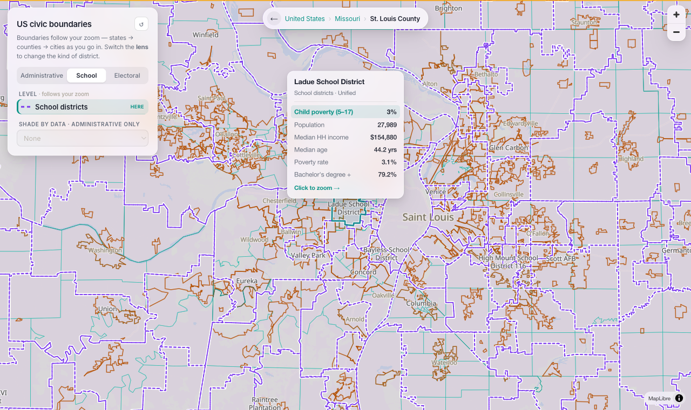Viewport: 691px width, 410px height.
Task: Zoom in with the plus button
Action: pos(676,15)
